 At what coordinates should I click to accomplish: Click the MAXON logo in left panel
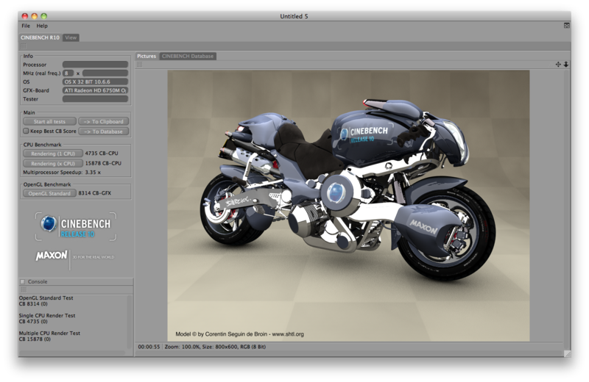[x=52, y=256]
